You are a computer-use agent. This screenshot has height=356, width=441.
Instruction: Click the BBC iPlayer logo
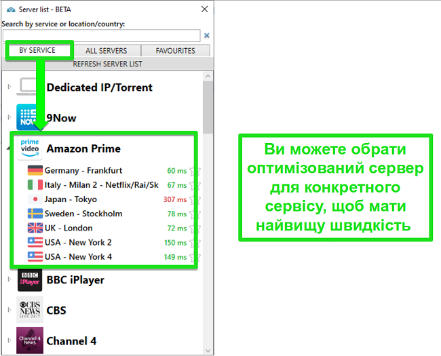tap(30, 280)
